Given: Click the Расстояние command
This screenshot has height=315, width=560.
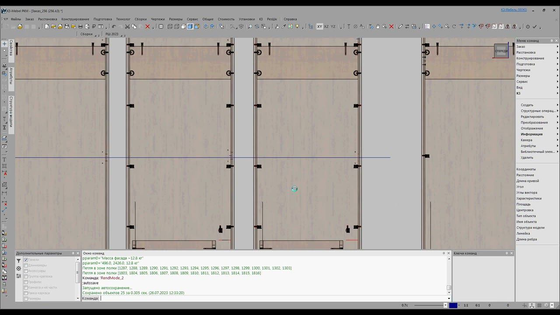Looking at the screenshot, I should click(525, 175).
